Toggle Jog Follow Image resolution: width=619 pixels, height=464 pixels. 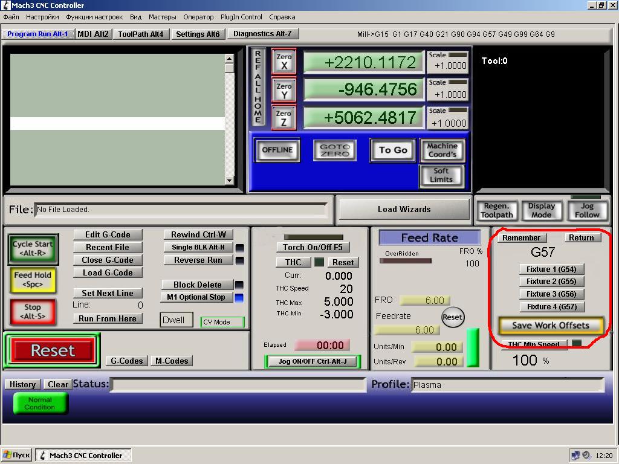[586, 210]
